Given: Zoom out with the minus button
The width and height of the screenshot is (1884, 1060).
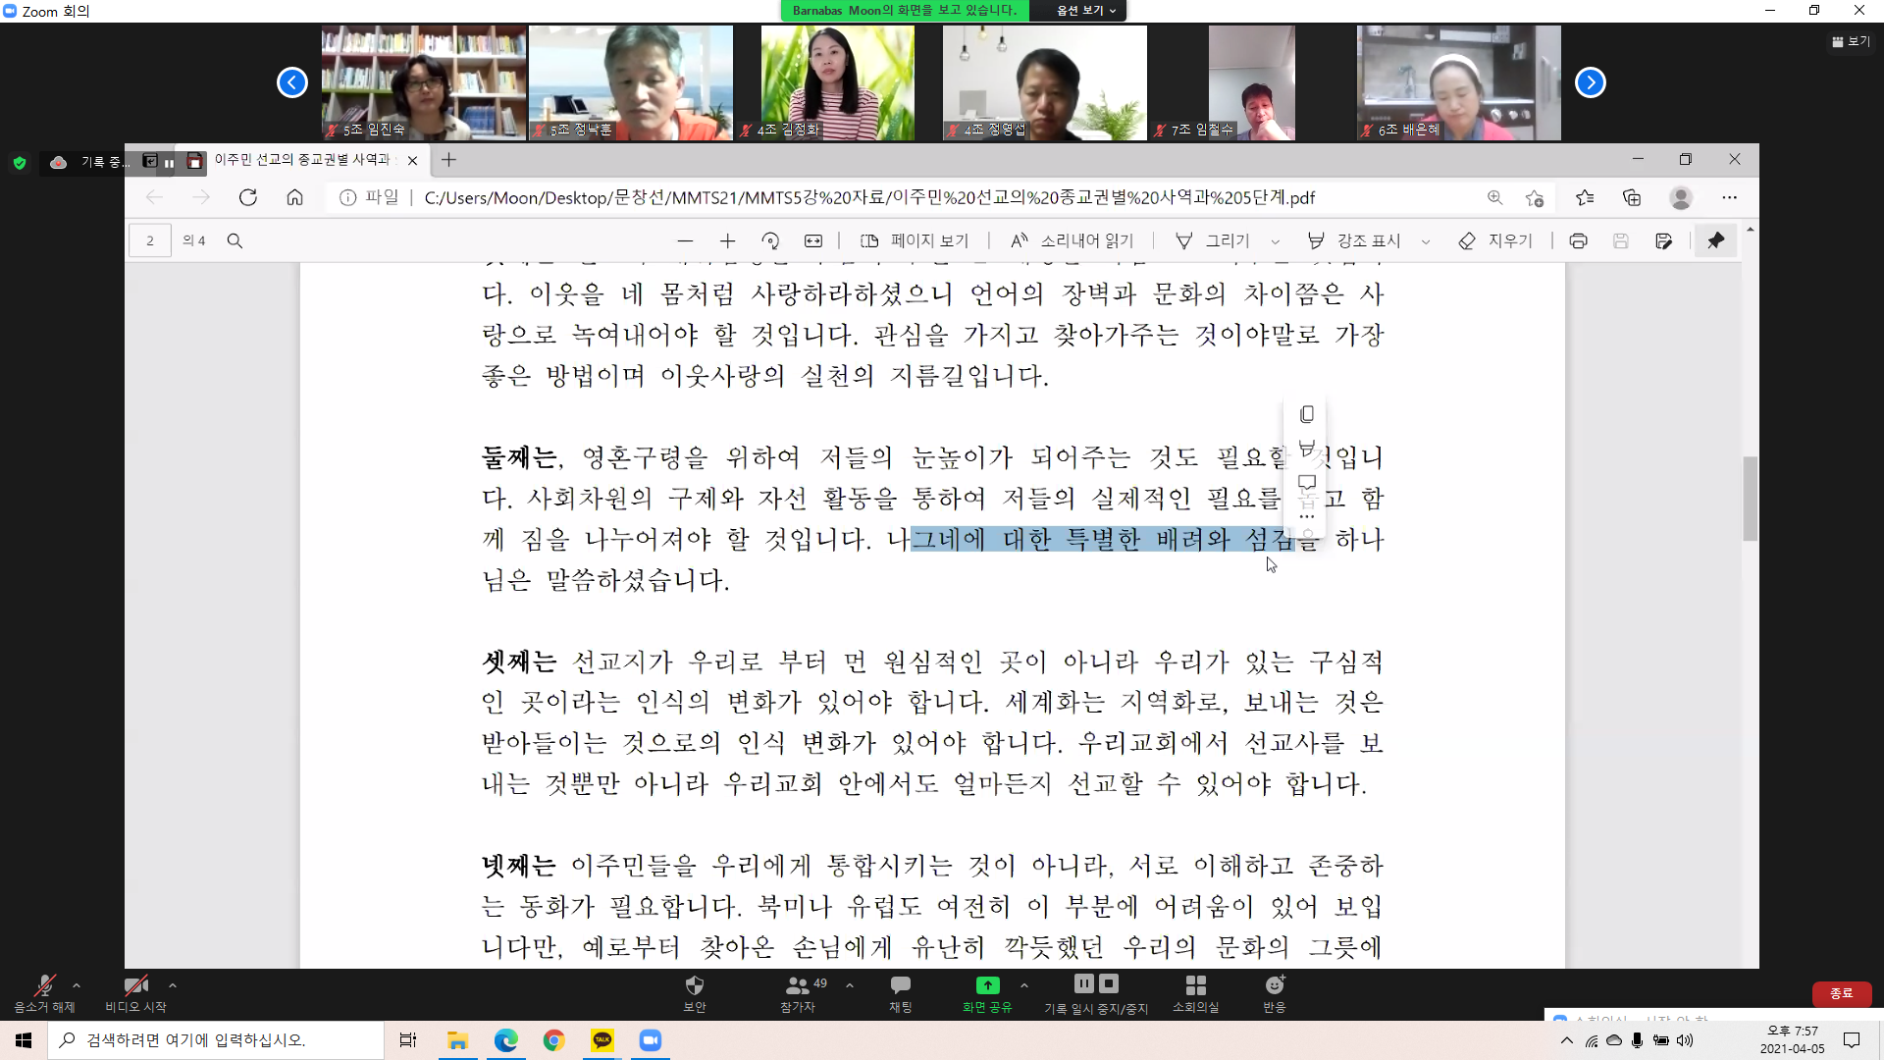Looking at the screenshot, I should coord(685,240).
